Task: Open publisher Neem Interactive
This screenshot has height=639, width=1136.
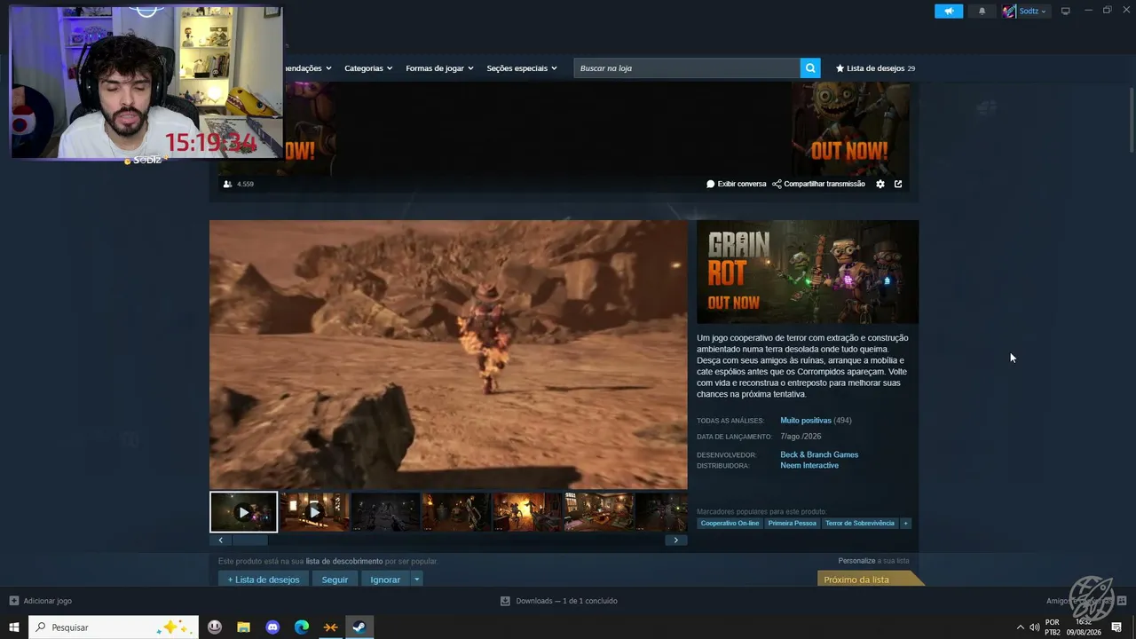Action: tap(809, 465)
